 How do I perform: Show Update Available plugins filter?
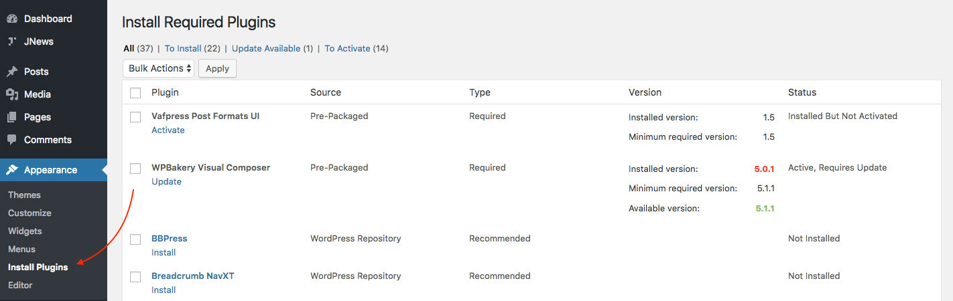click(x=265, y=48)
